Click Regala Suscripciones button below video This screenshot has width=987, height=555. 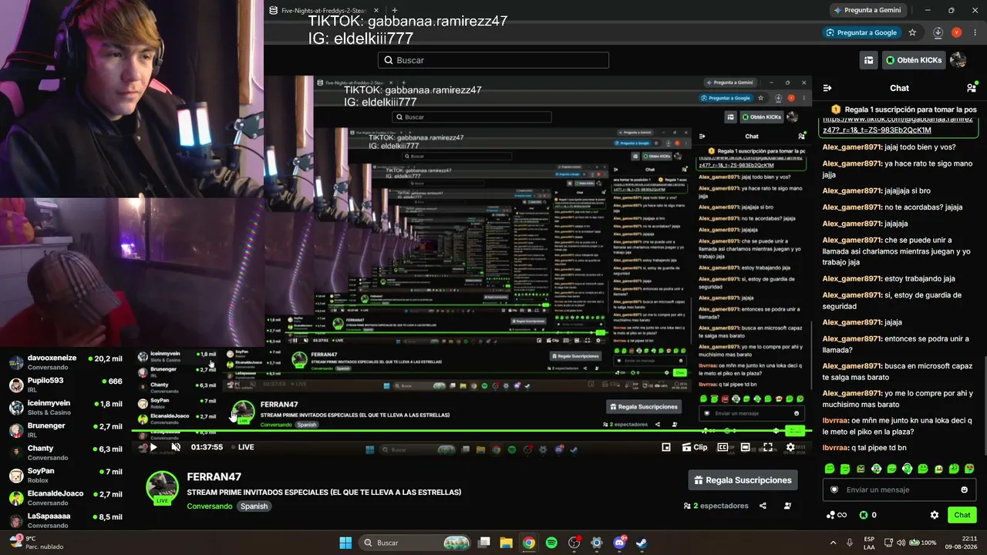click(743, 480)
